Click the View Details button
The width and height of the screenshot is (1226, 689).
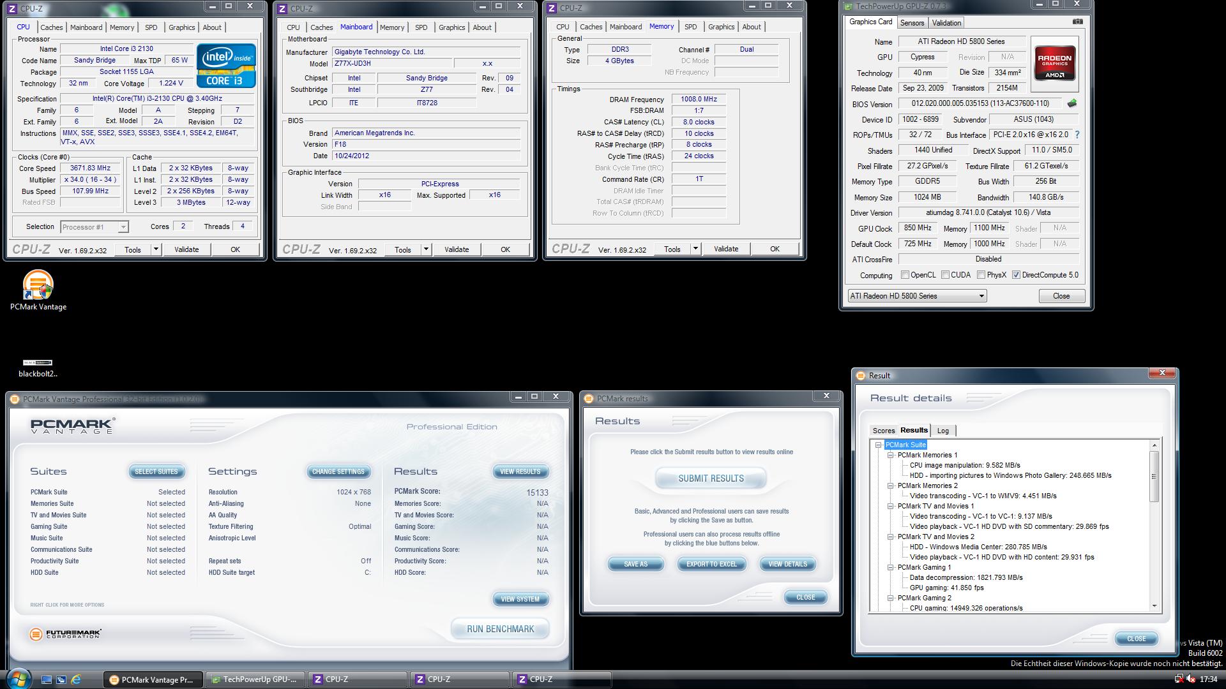[787, 565]
